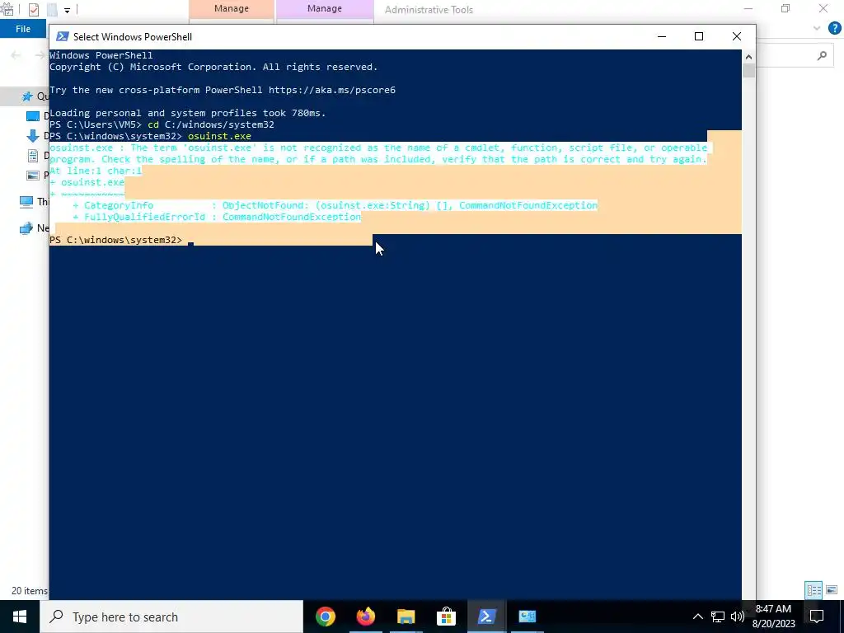Click the PowerShell icon in the taskbar
Image resolution: width=844 pixels, height=633 pixels.
(x=486, y=617)
